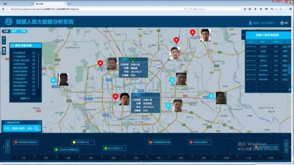Click the map zoom-in plus button
The width and height of the screenshot is (294, 165).
(x=4, y=38)
